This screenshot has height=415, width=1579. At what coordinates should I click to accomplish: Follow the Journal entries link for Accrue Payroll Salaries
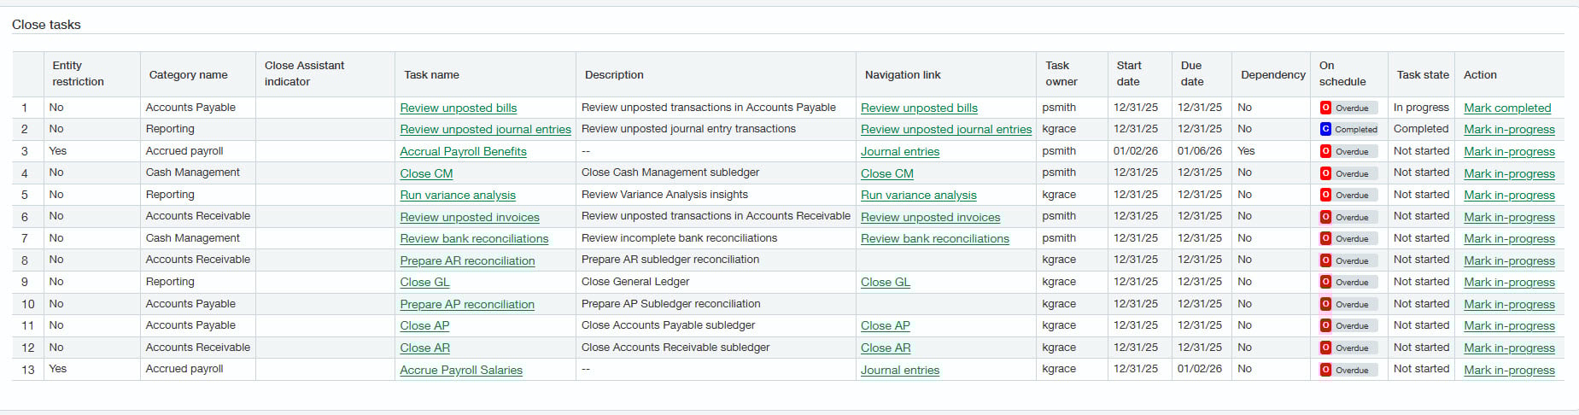click(899, 371)
